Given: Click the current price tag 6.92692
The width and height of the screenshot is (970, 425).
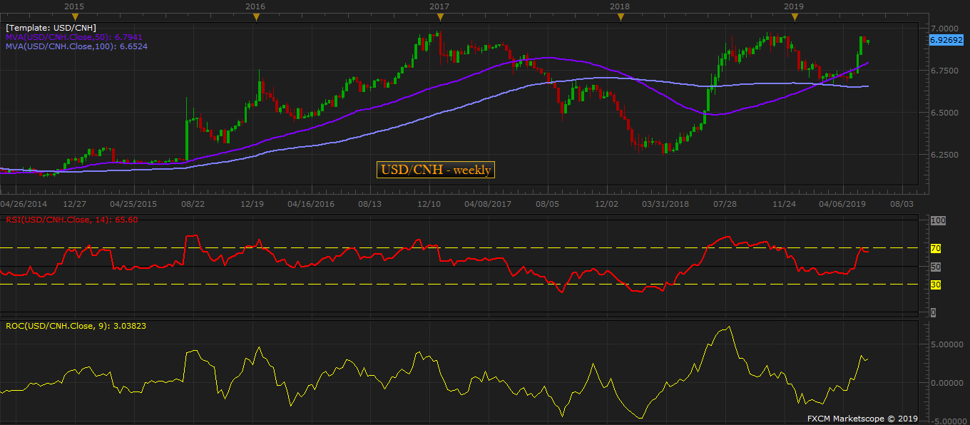Looking at the screenshot, I should (x=946, y=41).
